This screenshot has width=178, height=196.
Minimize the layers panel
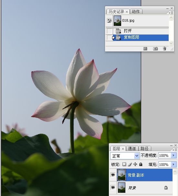click(171, 145)
